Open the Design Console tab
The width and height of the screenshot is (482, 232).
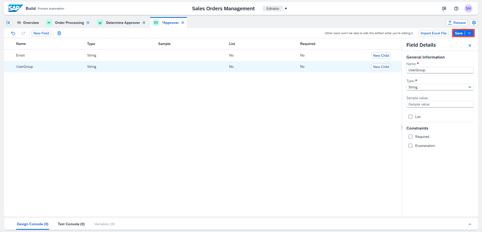pyautogui.click(x=33, y=224)
